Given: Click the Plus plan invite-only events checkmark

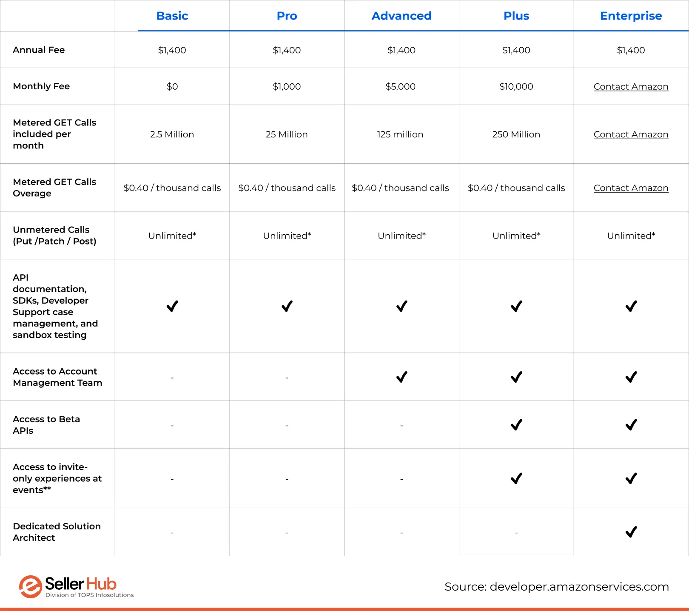Looking at the screenshot, I should [x=516, y=478].
